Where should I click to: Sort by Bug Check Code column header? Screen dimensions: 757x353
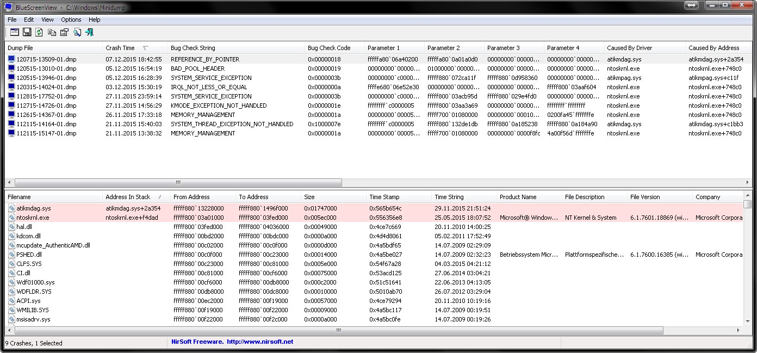coord(334,48)
